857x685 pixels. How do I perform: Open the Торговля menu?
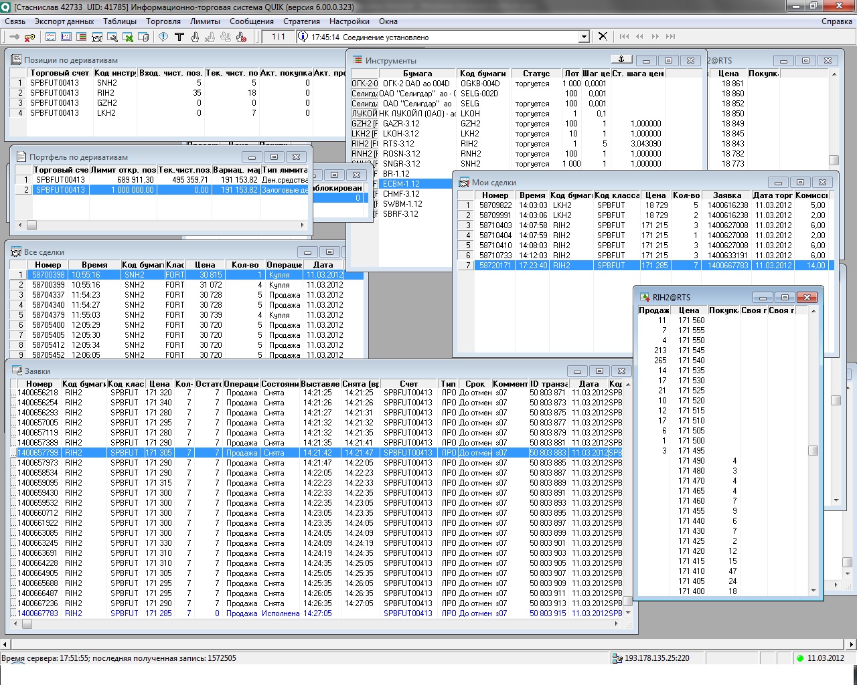point(163,21)
